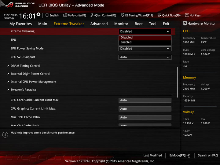Image resolution: width=220 pixels, height=165 pixels.
Task: Click the Hot Keys question mark icon
Action: [187, 15]
